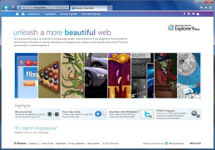Select the start developing menu item
Viewport: 215px width, 150px height.
(91, 14)
